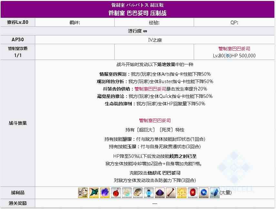Open the spiral seashell loot icon

click(138, 193)
